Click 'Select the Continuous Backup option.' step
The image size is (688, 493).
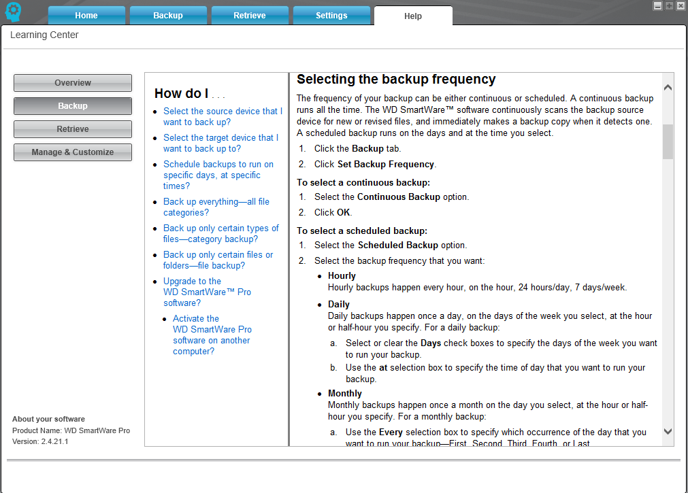[x=391, y=197]
